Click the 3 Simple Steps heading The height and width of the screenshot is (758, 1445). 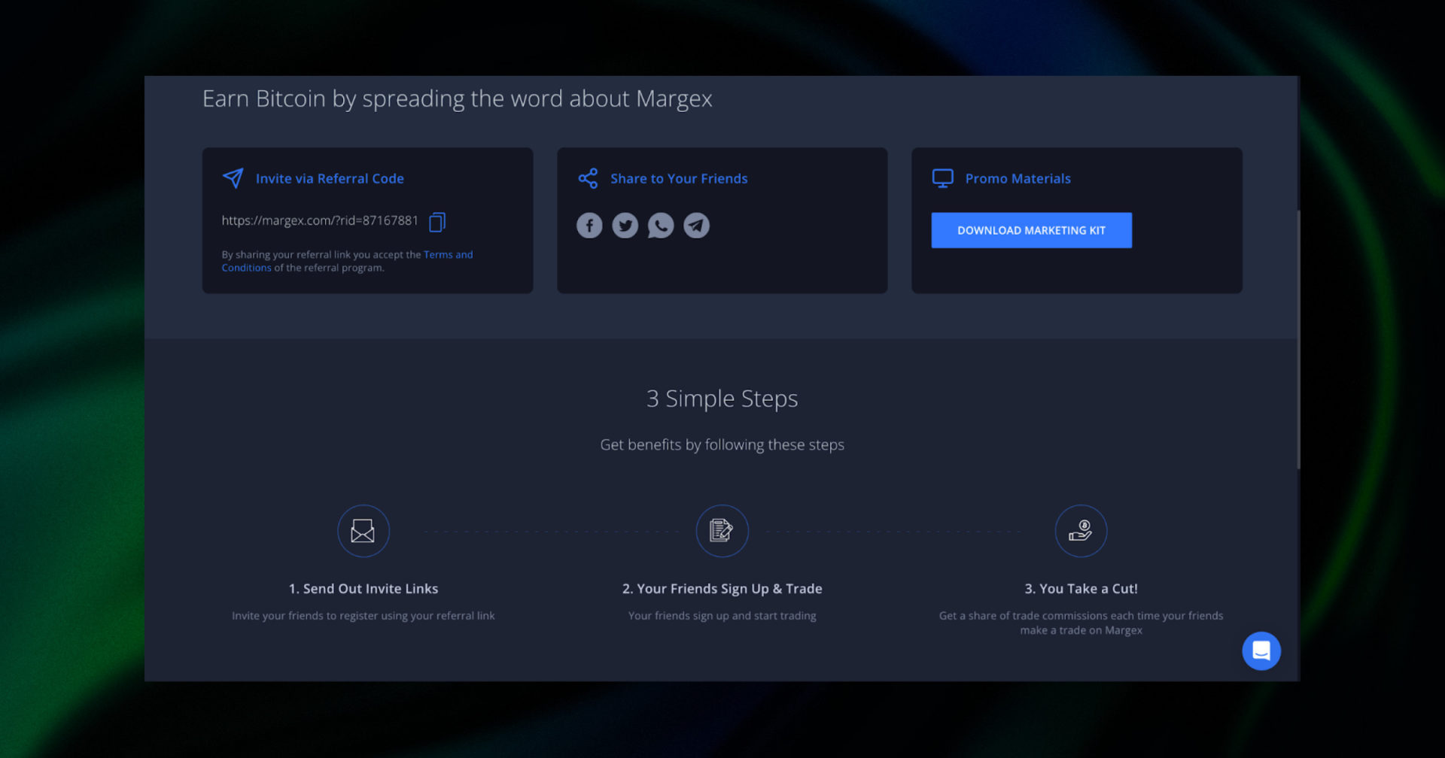coord(722,399)
